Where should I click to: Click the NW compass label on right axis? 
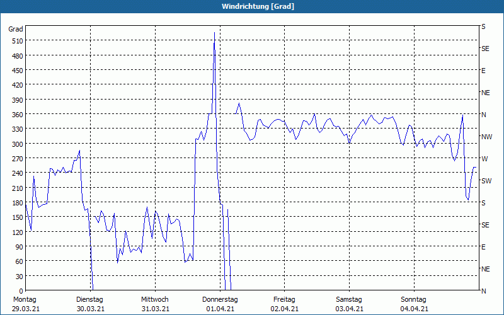[x=486, y=137]
